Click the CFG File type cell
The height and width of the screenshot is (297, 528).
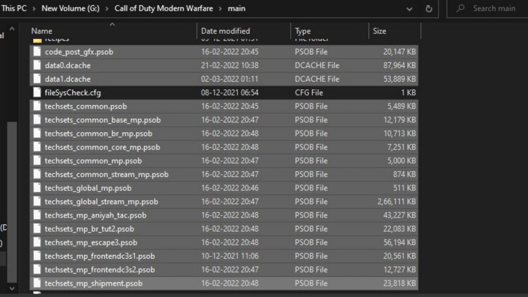[309, 93]
